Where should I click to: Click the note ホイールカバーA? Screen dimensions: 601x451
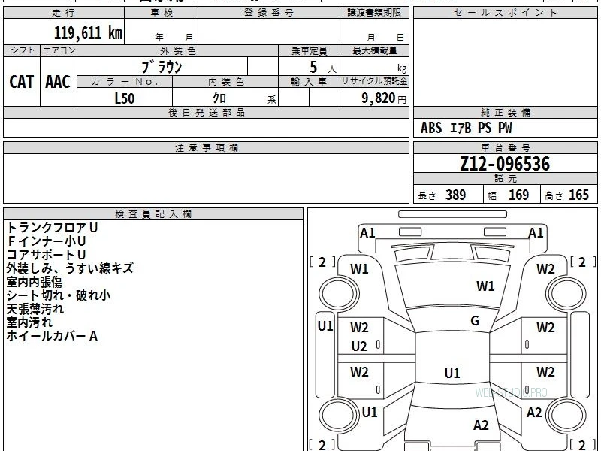pos(52,336)
